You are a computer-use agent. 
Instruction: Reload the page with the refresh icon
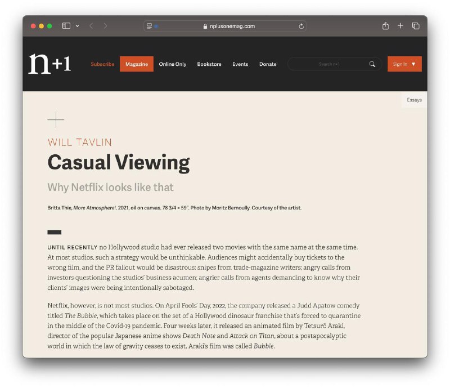coord(301,26)
